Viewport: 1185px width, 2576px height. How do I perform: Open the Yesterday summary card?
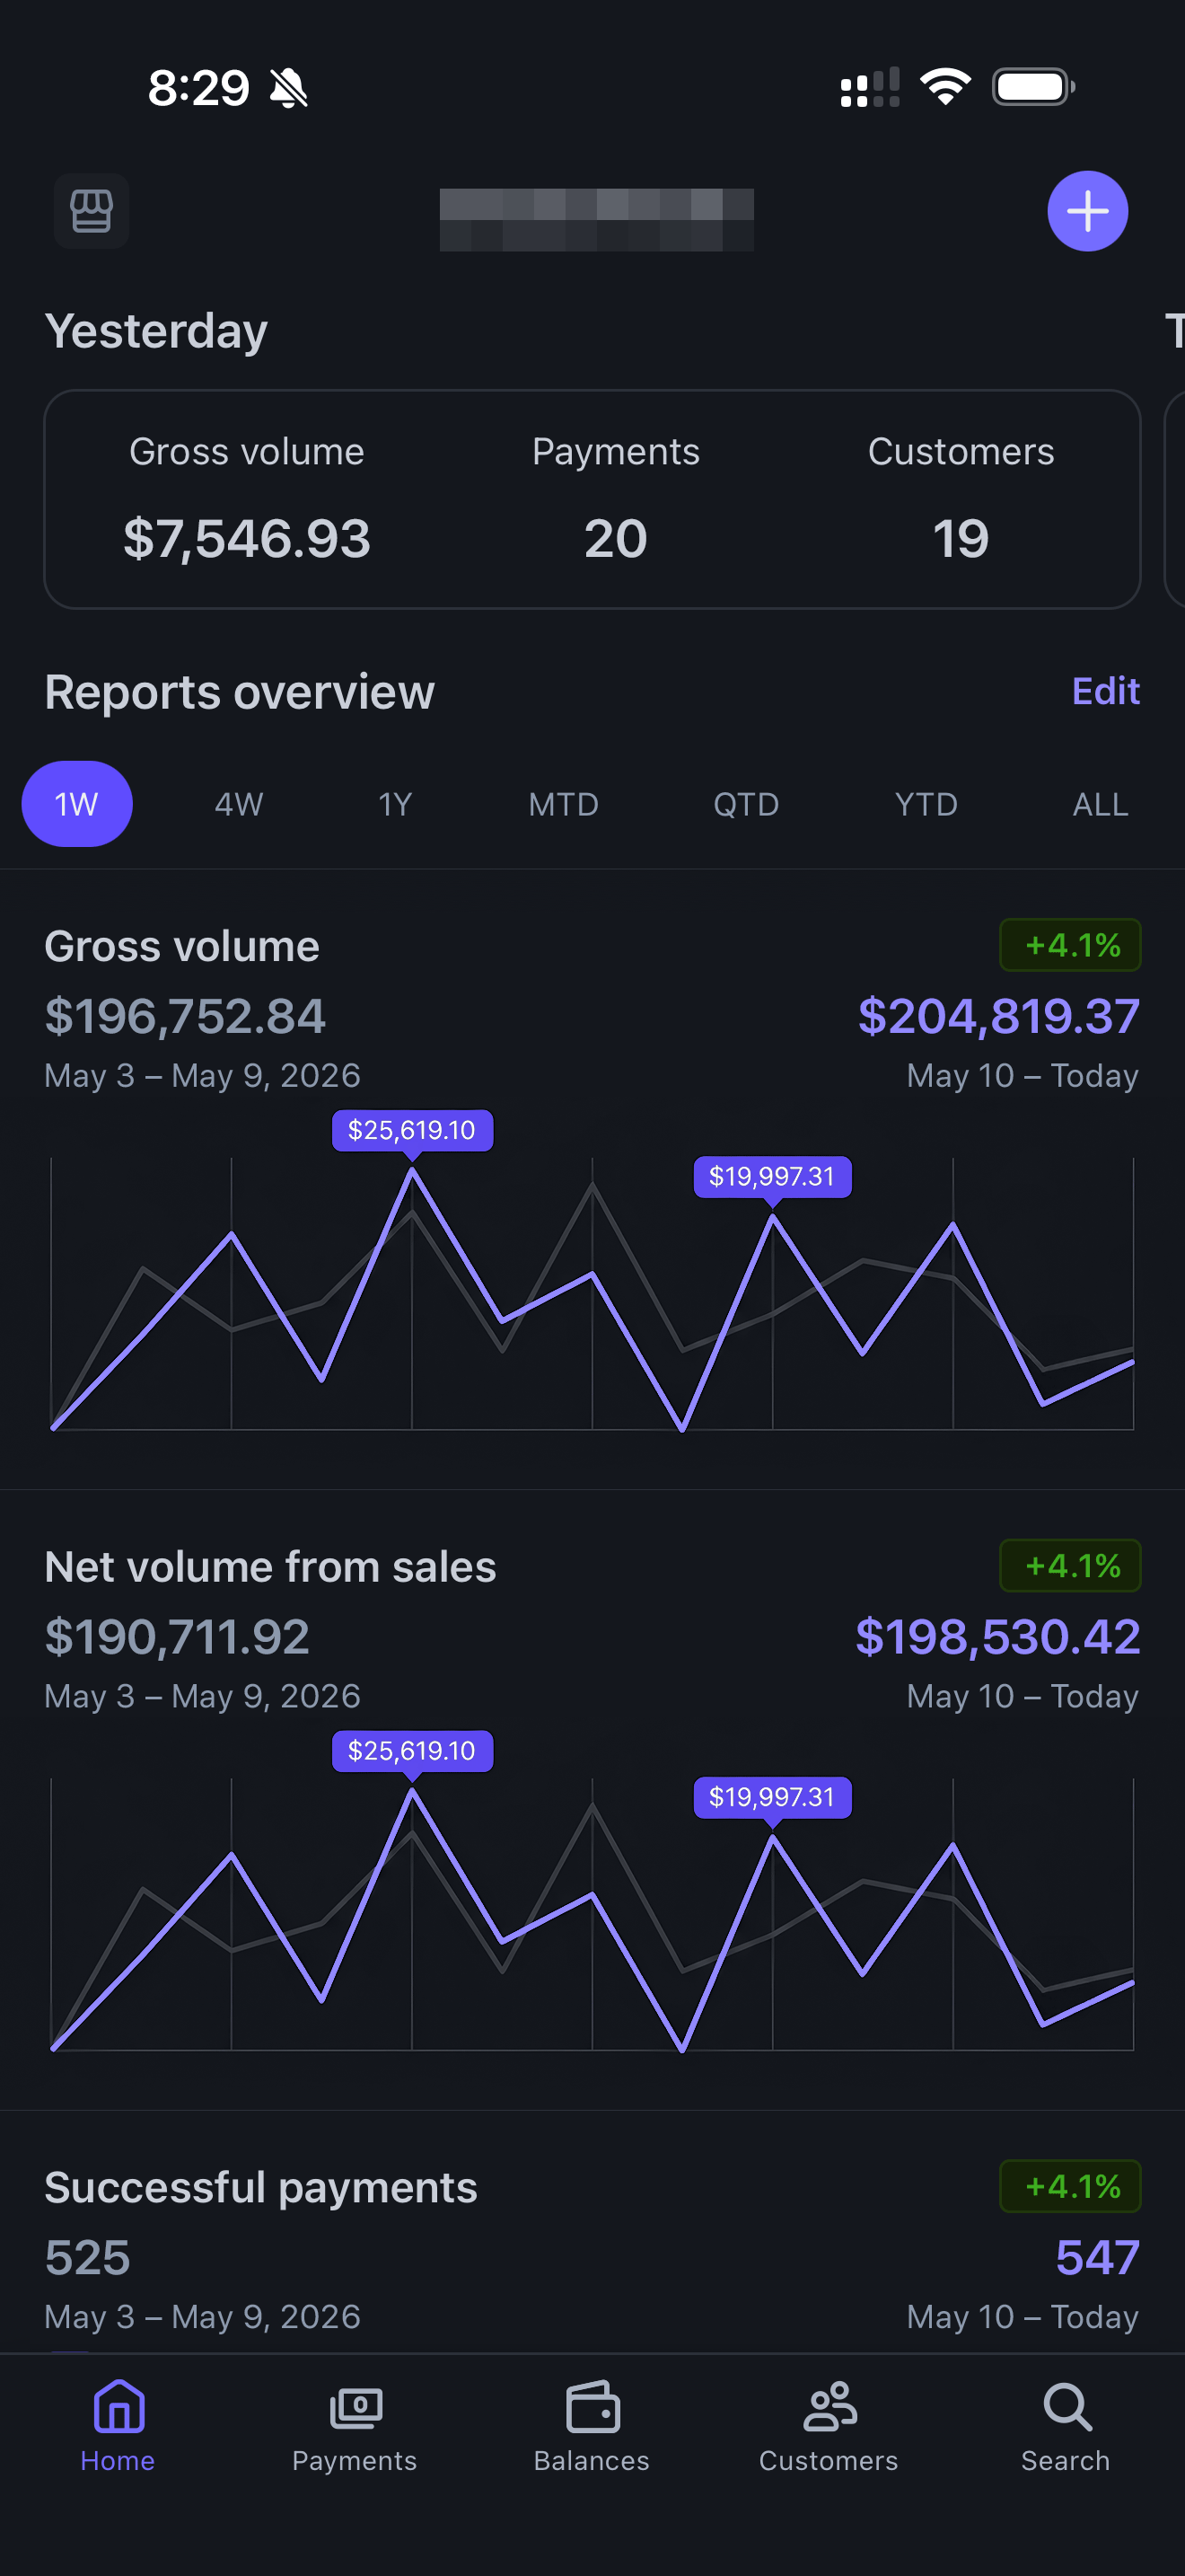pyautogui.click(x=592, y=499)
